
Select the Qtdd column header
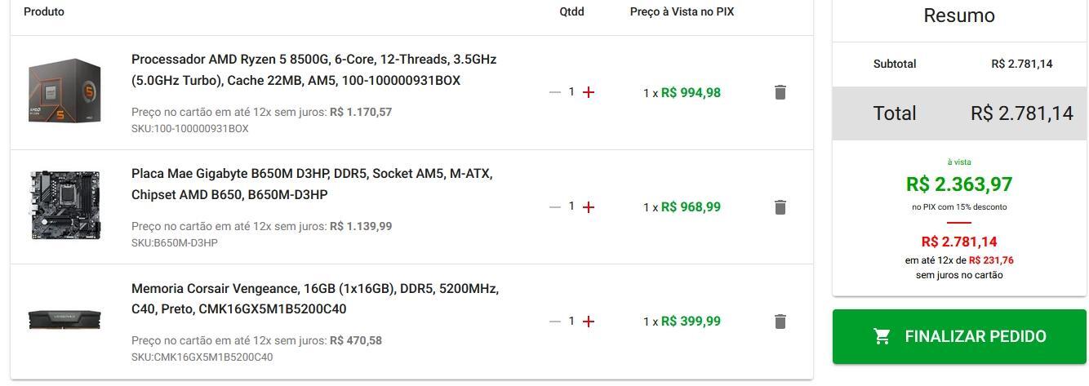571,12
